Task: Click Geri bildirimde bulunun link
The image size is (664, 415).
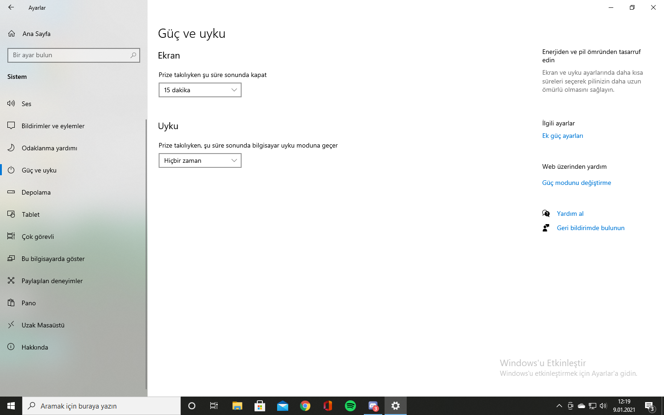Action: tap(591, 228)
